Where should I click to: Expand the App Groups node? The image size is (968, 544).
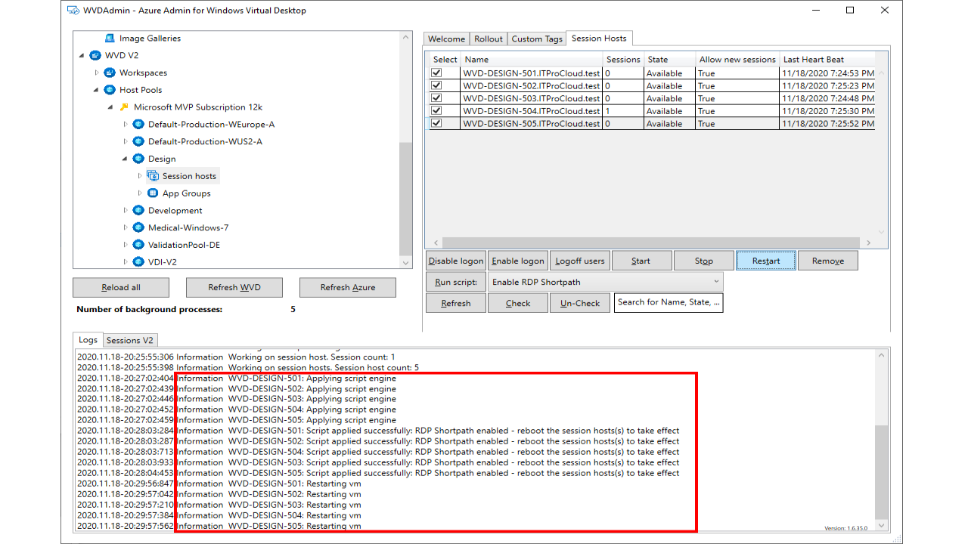140,193
